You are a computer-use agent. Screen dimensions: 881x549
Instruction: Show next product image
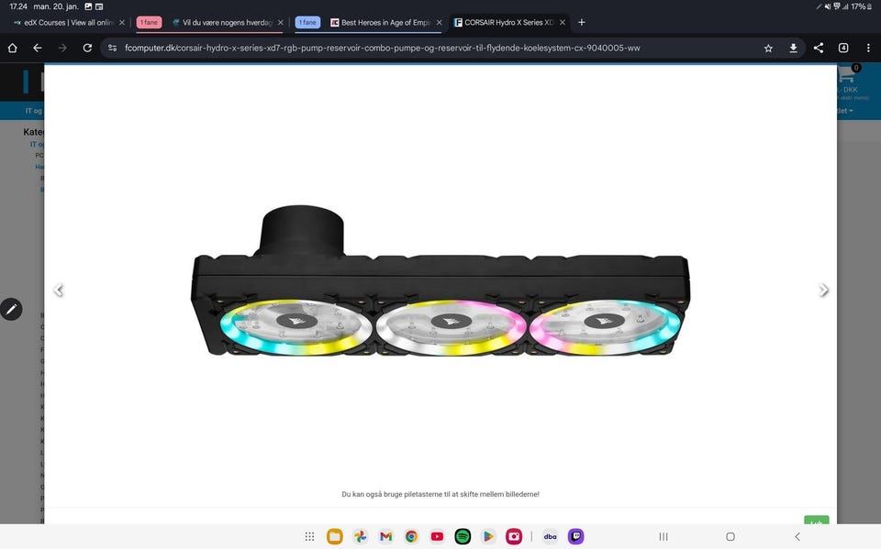[823, 291]
